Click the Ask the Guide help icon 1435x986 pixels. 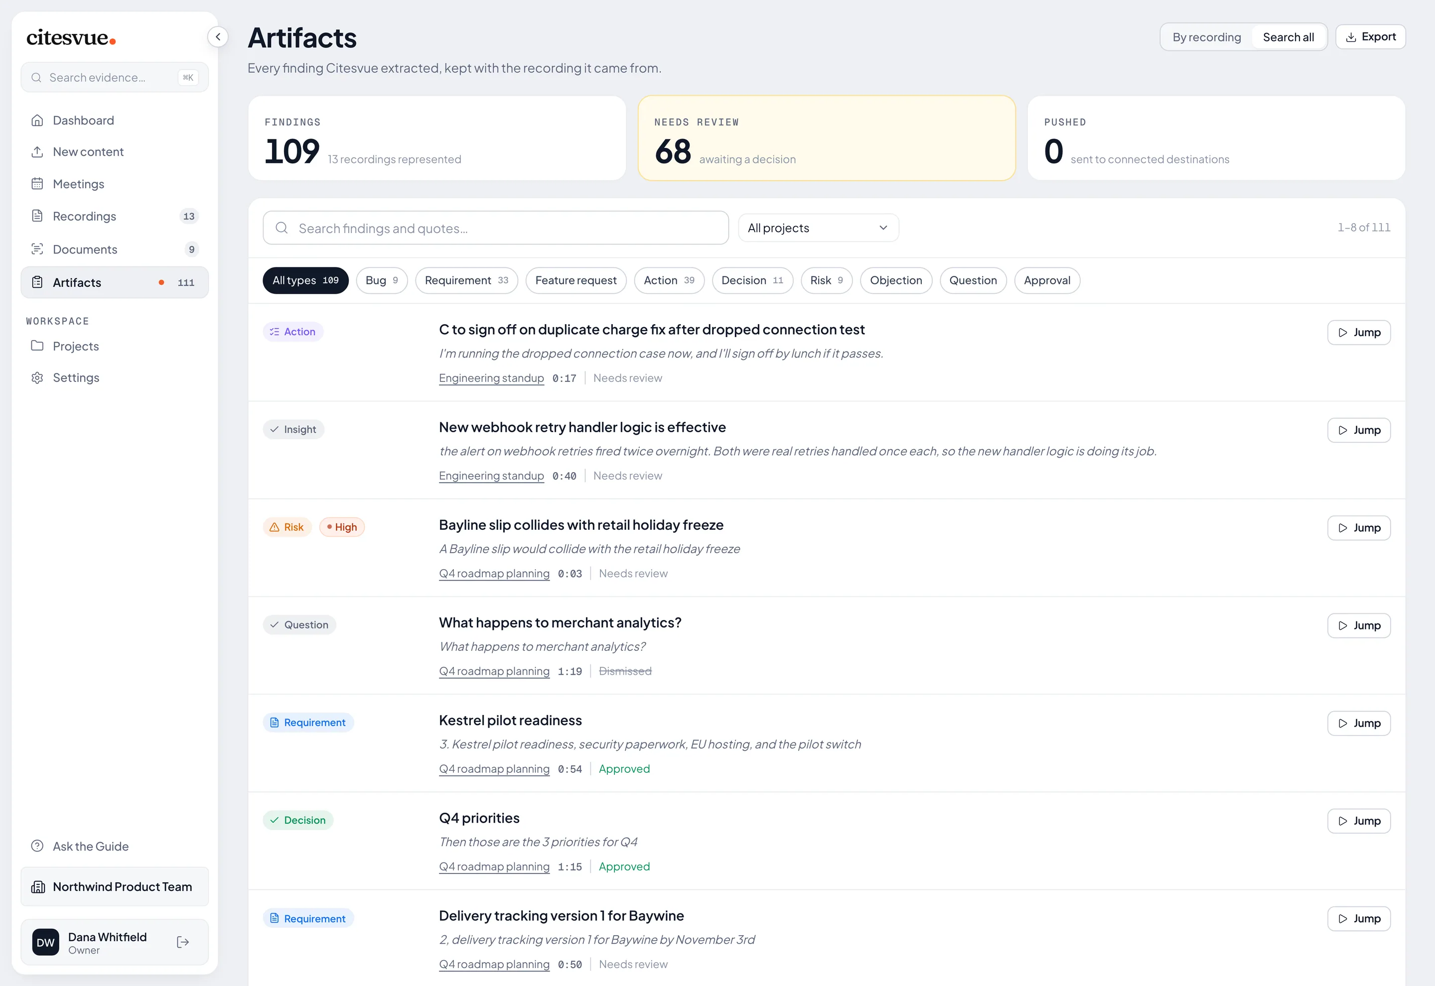pos(37,846)
